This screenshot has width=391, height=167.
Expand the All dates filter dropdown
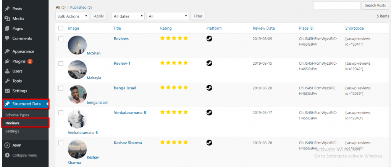pos(128,16)
